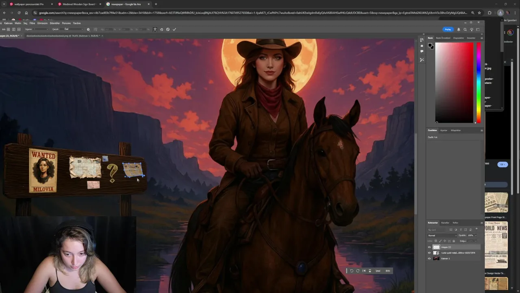The width and height of the screenshot is (520, 293).
Task: Switch to the Renk Örnekleri tab
Action: click(443, 38)
